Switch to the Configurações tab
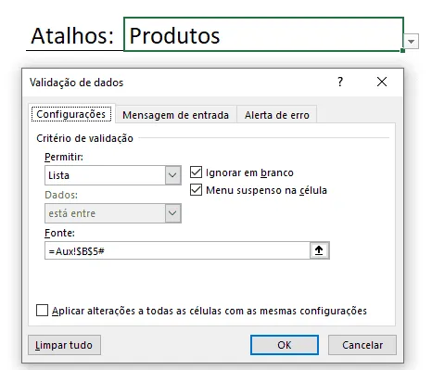 [x=71, y=114]
